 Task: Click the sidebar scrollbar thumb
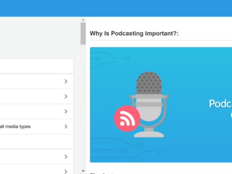coord(83,33)
